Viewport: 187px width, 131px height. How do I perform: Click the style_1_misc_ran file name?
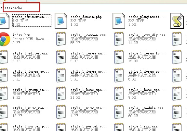tap(31, 108)
